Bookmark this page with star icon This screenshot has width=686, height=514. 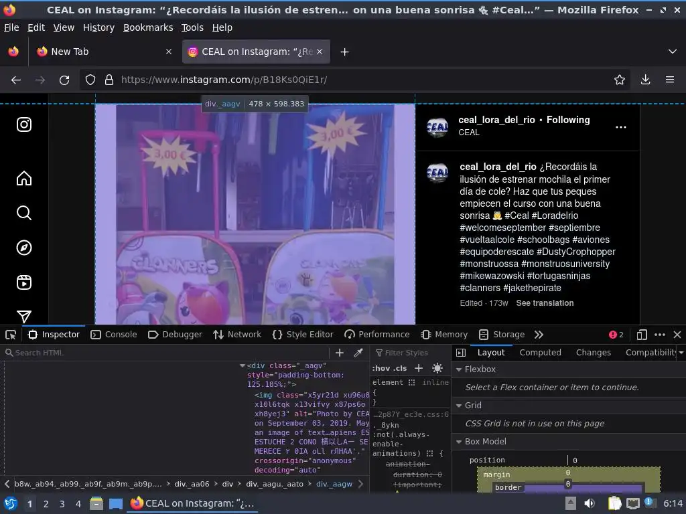click(x=620, y=80)
